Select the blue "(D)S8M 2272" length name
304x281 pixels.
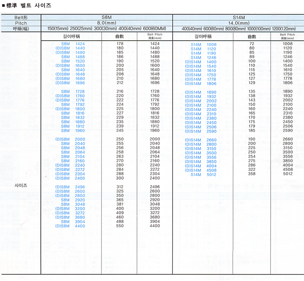click(x=70, y=170)
